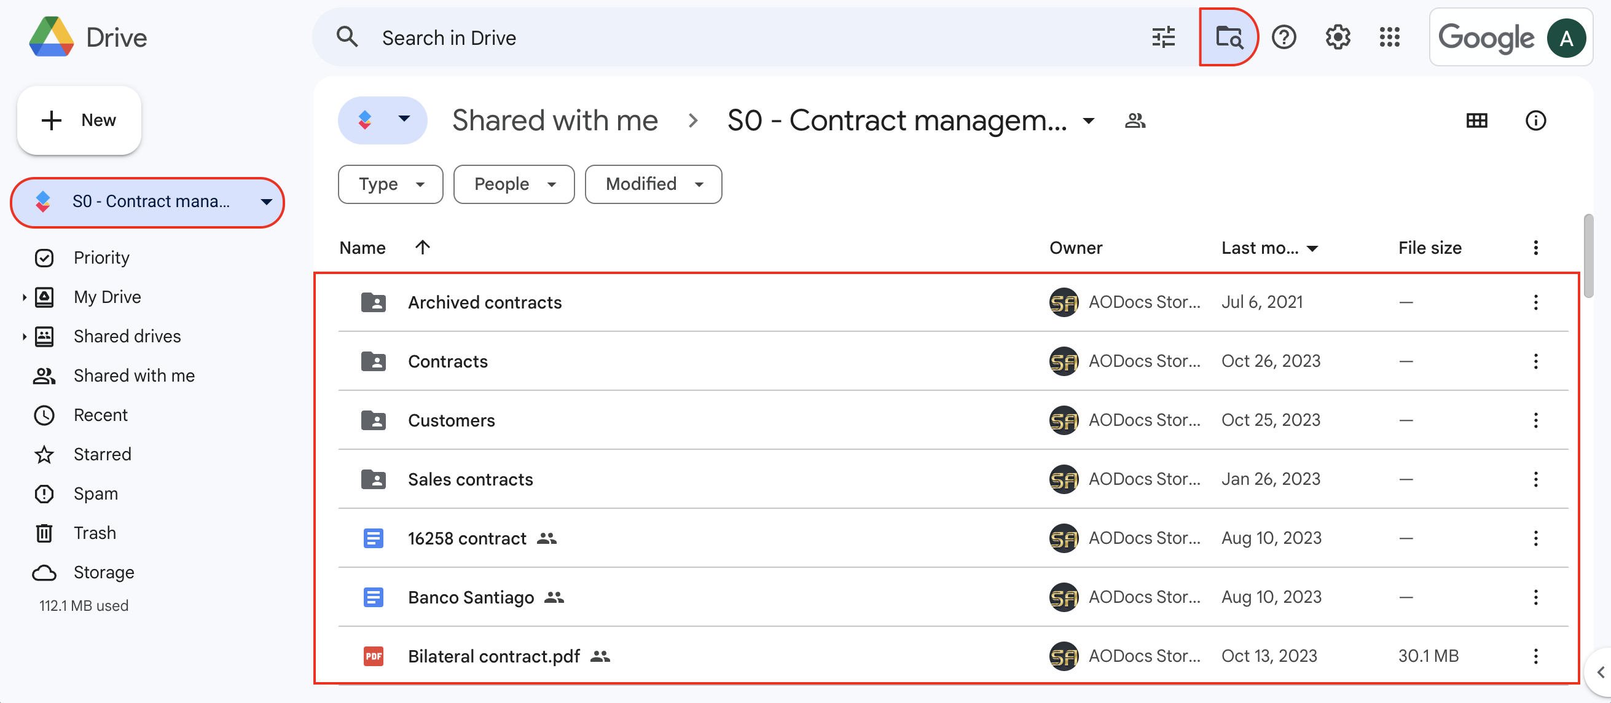Open Shared drives section
This screenshot has height=703, width=1611.
[x=127, y=337]
